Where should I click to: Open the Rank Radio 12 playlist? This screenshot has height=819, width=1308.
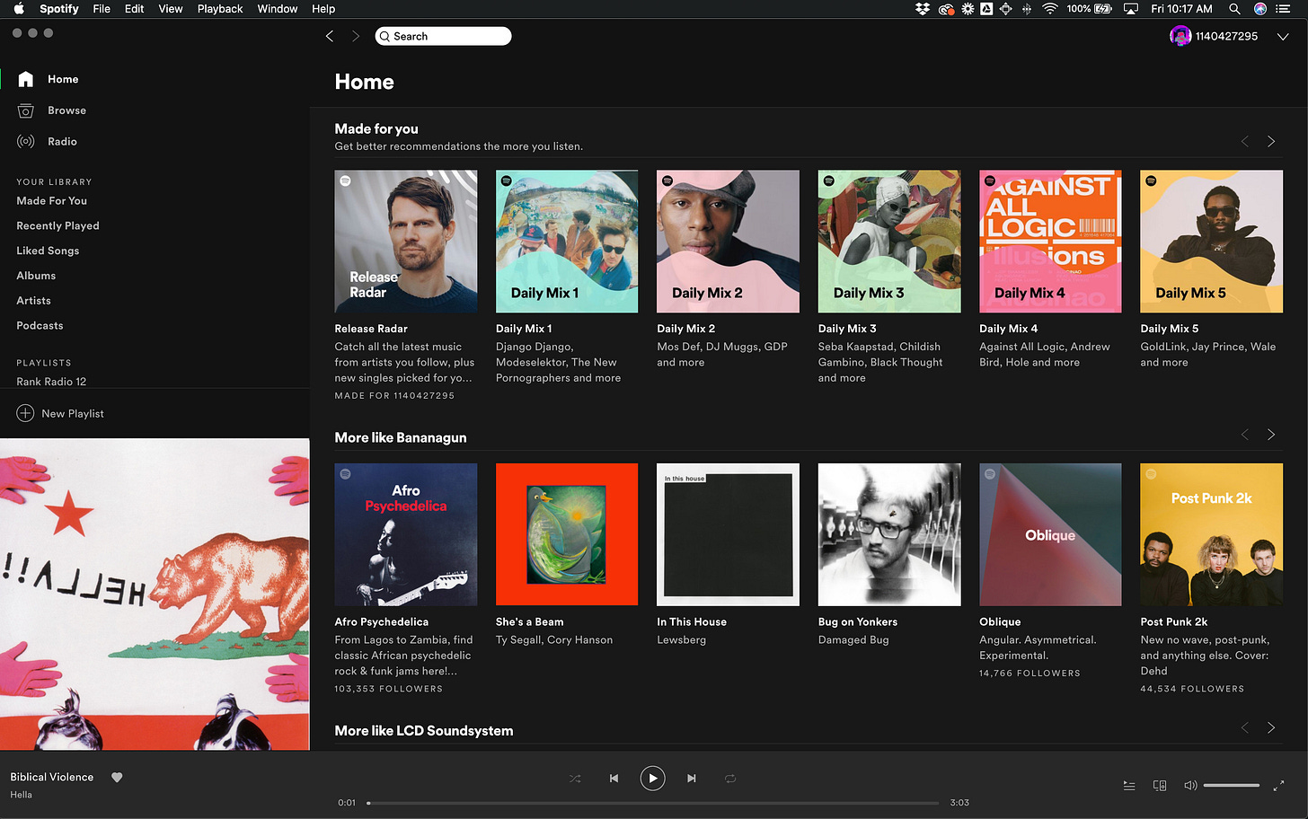[x=51, y=382]
